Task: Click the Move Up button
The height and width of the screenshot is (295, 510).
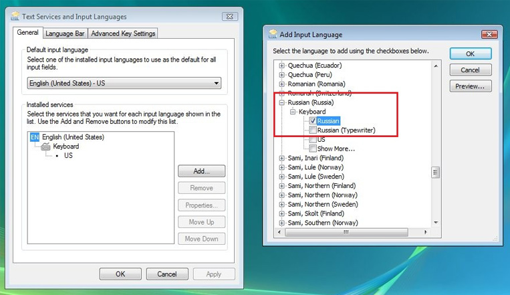Action: pos(201,222)
